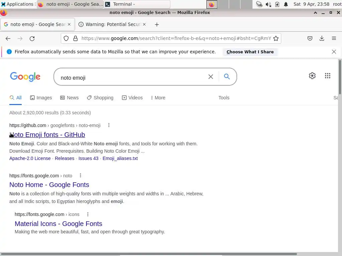Open the Firefox downloads panel
Screen dimensions: 342x256
coord(322,39)
